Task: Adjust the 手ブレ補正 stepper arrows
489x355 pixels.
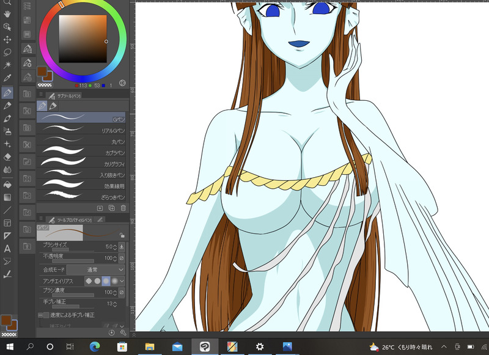Action: [115, 304]
